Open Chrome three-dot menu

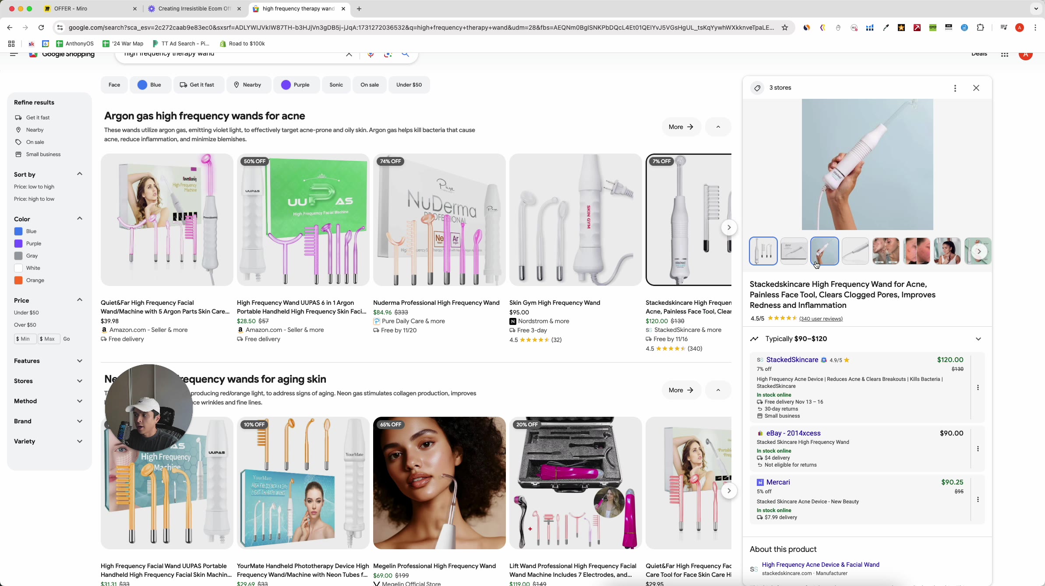(1035, 28)
